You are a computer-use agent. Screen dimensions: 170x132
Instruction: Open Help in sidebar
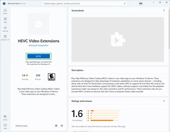[5, 126]
